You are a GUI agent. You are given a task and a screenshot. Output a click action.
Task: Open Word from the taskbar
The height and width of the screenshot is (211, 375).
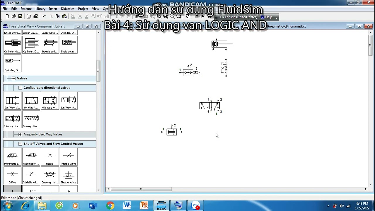127,206
